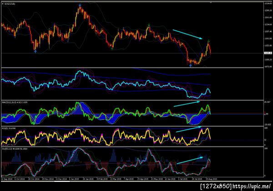Click the 6 Jan 2015 date label

[74, 179]
